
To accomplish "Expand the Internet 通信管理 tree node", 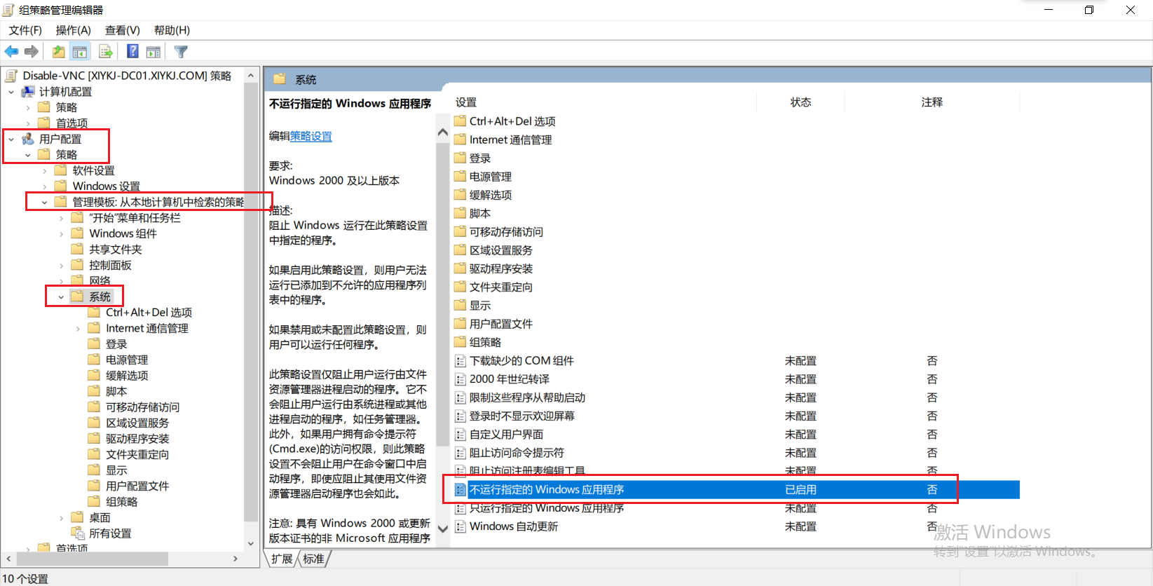I will point(79,329).
